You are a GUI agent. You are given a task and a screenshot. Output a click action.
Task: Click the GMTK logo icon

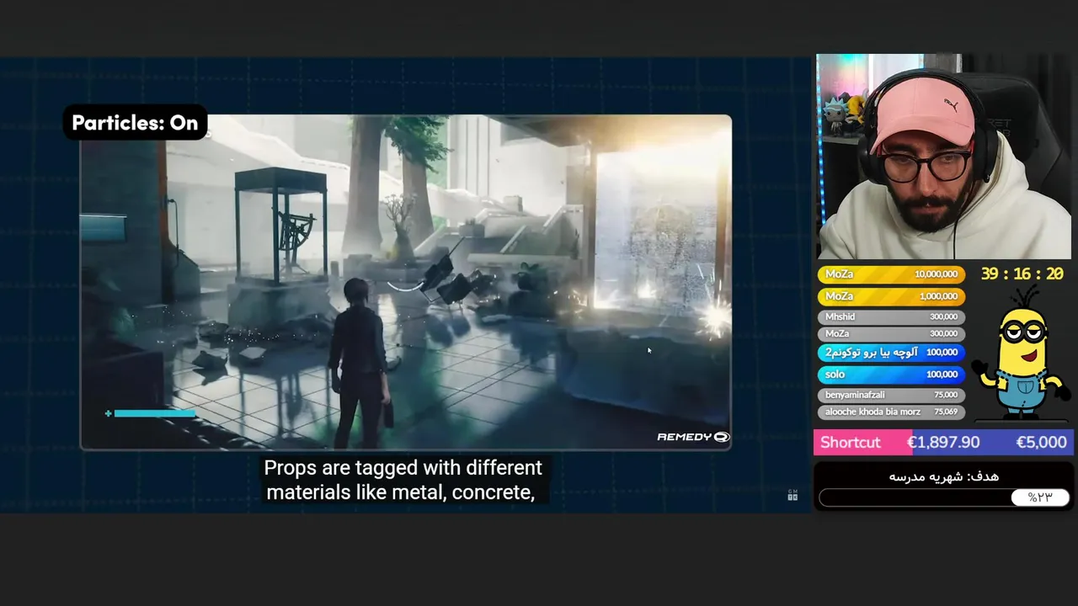point(792,495)
